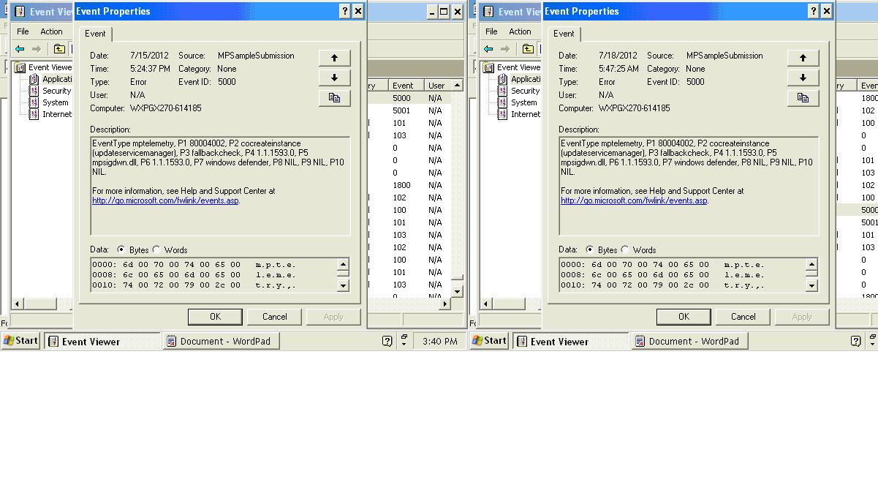
Task: Go back in Event Viewer behind 7/15/2012 dialog
Action: click(20, 49)
